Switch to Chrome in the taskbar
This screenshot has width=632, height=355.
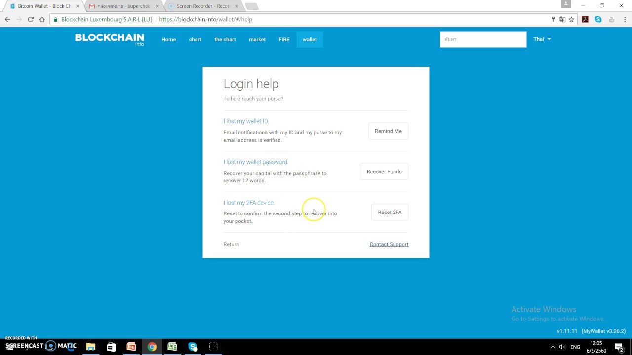pos(152,347)
